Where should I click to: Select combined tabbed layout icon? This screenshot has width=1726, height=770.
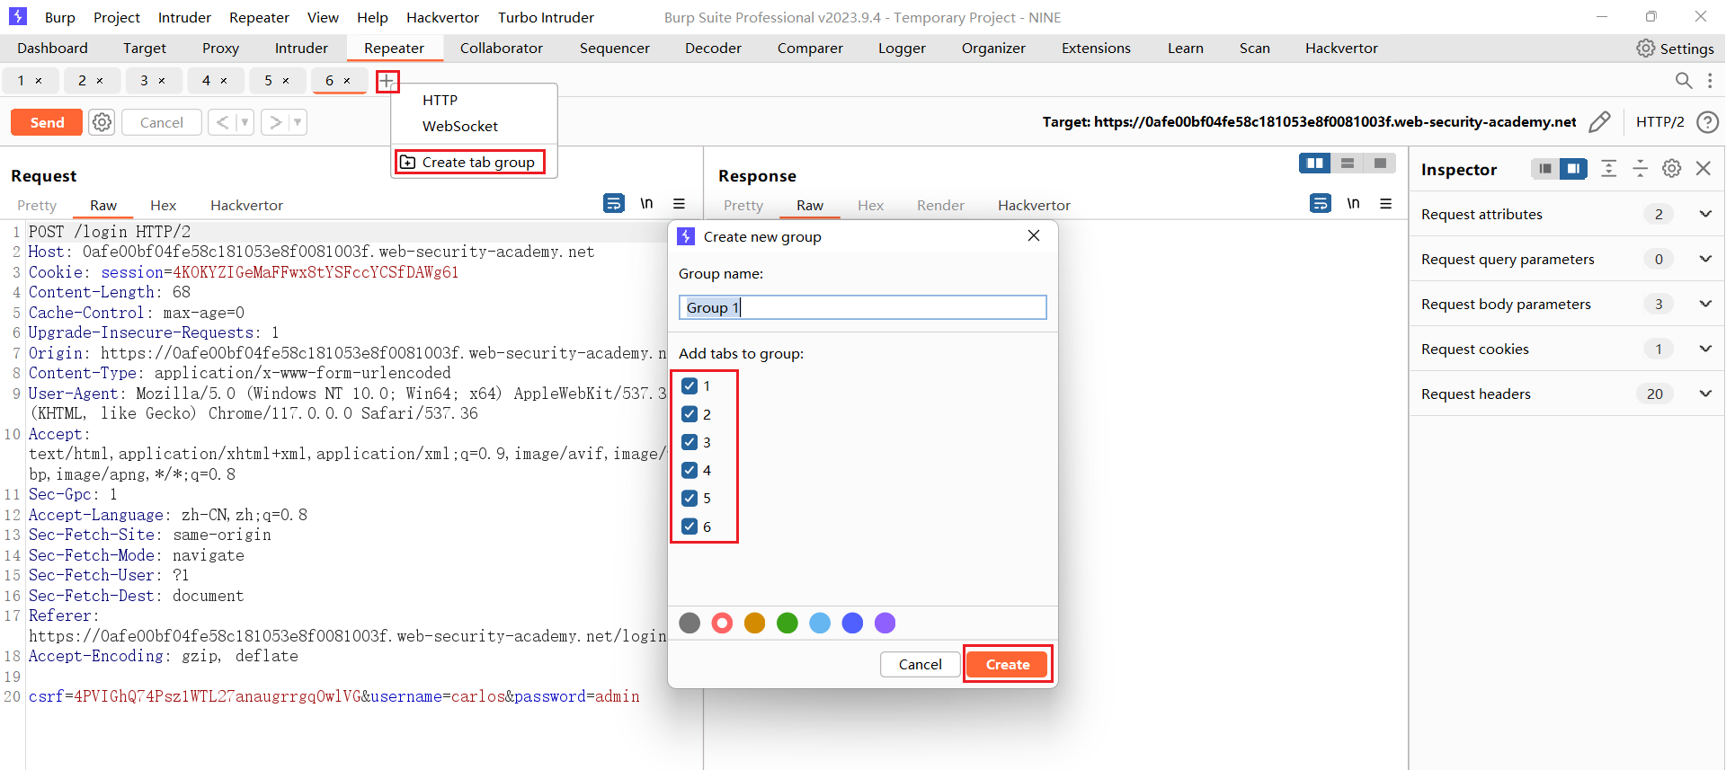[1380, 164]
